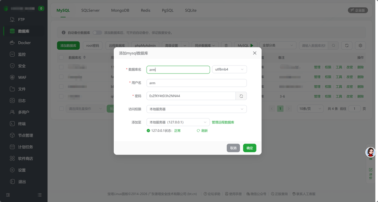Image resolution: width=378 pixels, height=202 pixels.
Task: Click the username (用户名) input field
Action: click(x=196, y=83)
